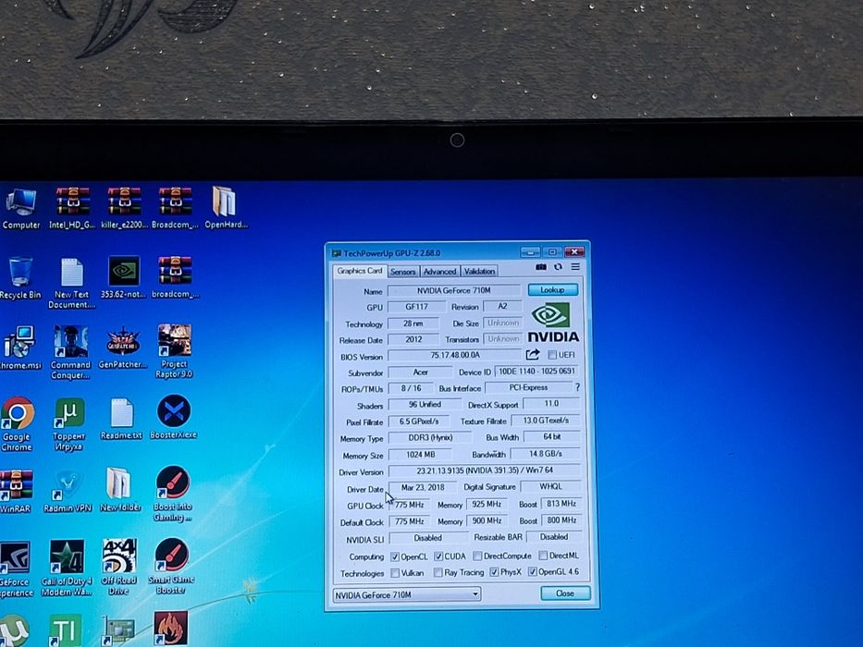Open the Intel_HD_G... archive icon
863x647 pixels.
pyautogui.click(x=72, y=208)
